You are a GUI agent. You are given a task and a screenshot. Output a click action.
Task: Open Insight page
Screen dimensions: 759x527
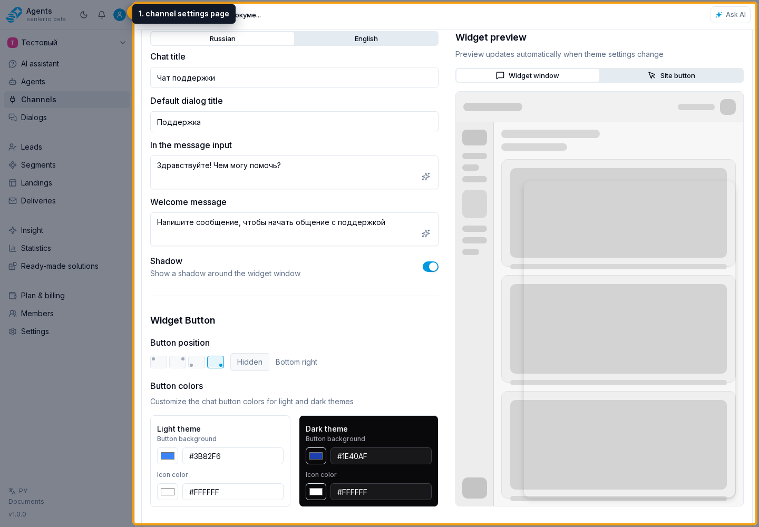(x=67, y=230)
